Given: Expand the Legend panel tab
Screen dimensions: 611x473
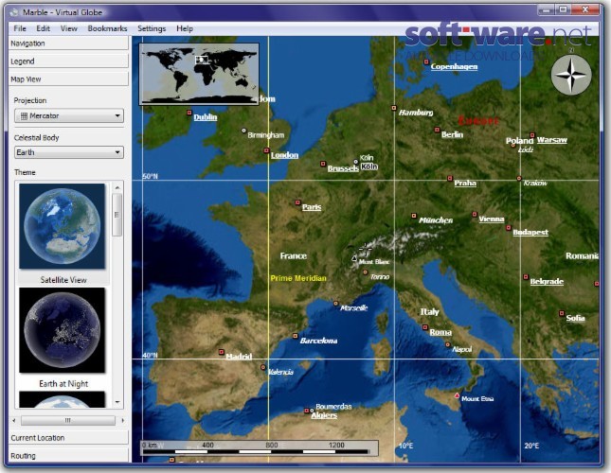Looking at the screenshot, I should pyautogui.click(x=68, y=61).
